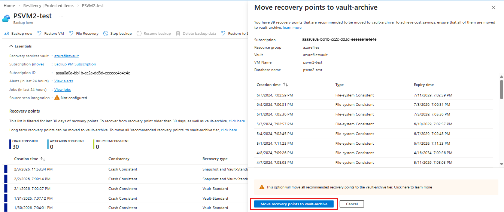Click the 6/7/2024, 7:02:59 PM row

pyautogui.click(x=374, y=95)
